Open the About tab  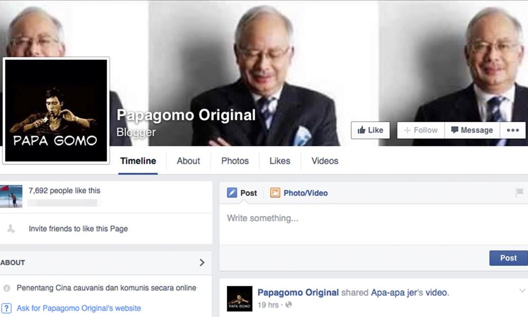click(x=188, y=161)
